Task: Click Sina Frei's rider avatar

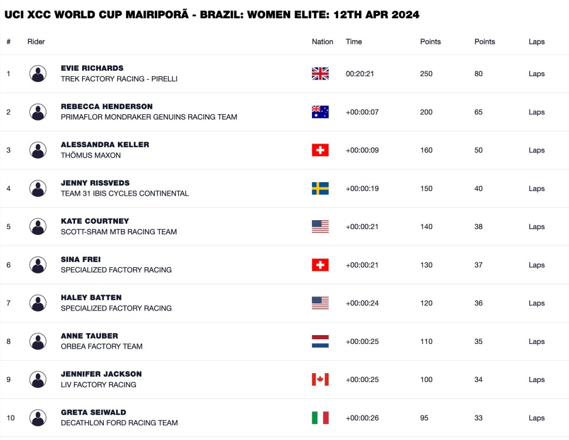Action: 38,265
